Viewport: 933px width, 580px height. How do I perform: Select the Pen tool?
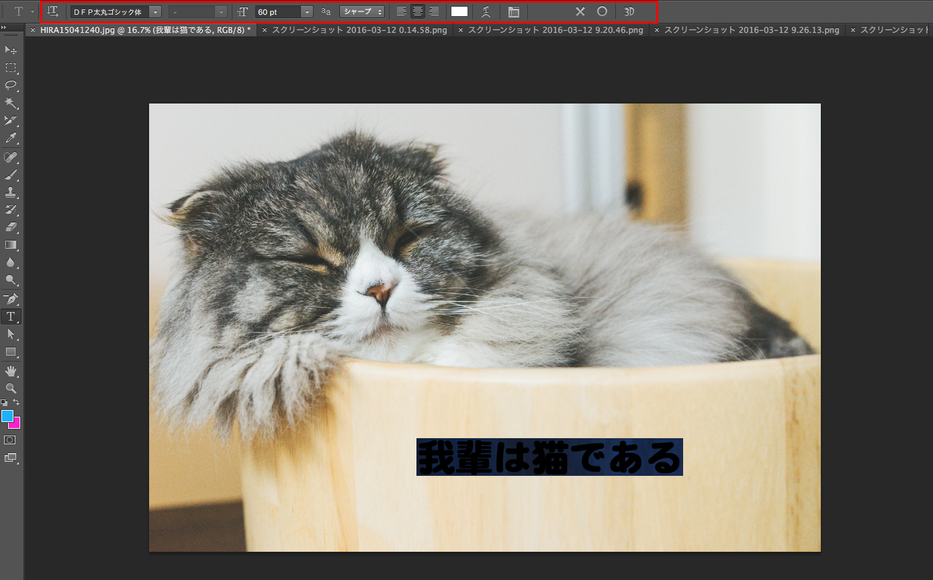pyautogui.click(x=11, y=298)
